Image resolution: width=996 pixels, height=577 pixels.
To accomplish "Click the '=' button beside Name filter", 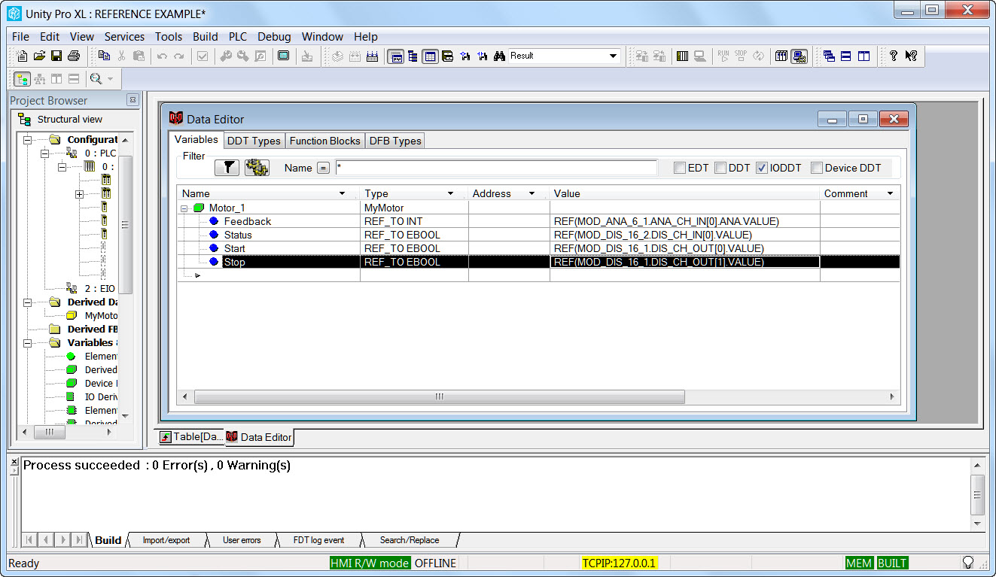I will point(323,168).
